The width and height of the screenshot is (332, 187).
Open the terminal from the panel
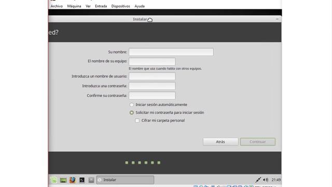tap(82, 180)
